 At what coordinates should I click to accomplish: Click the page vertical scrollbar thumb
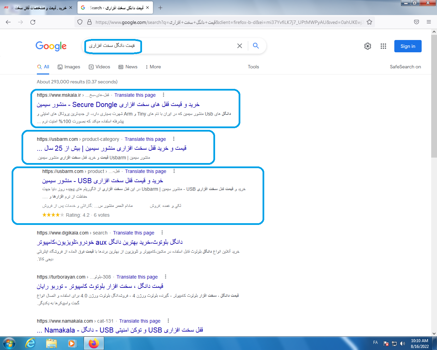tap(434, 96)
